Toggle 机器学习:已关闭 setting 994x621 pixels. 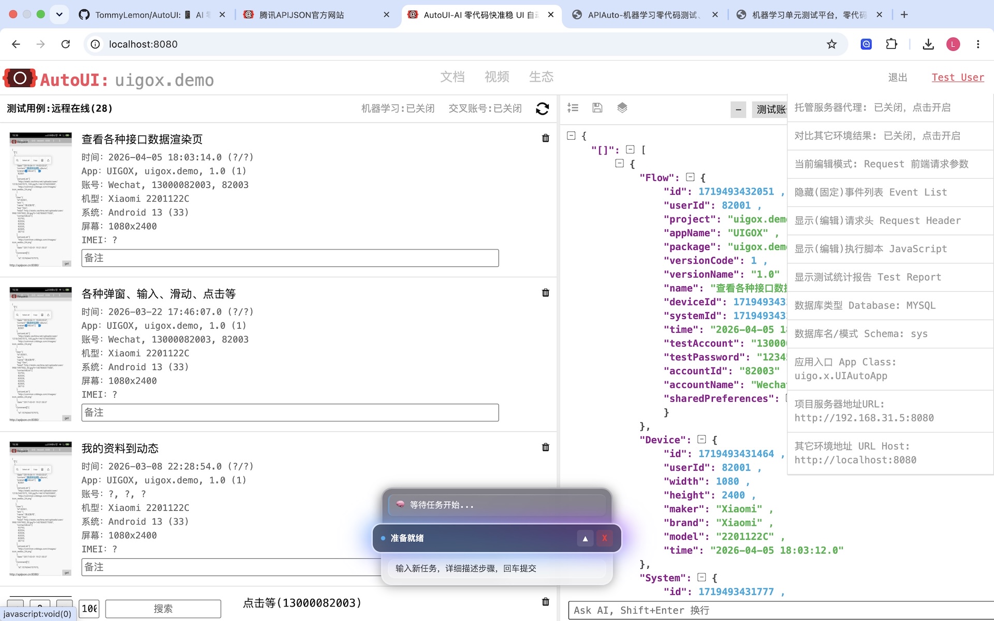[x=398, y=109]
